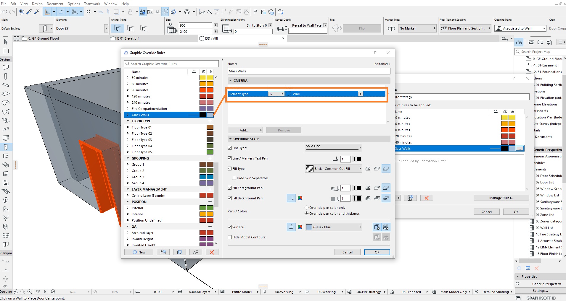Viewport: 566px width, 301px height.
Task: Click the Add criteria button
Action: click(x=245, y=130)
